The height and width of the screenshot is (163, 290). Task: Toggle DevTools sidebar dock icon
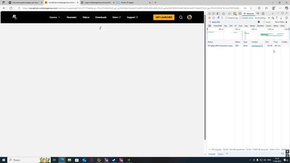(218, 14)
